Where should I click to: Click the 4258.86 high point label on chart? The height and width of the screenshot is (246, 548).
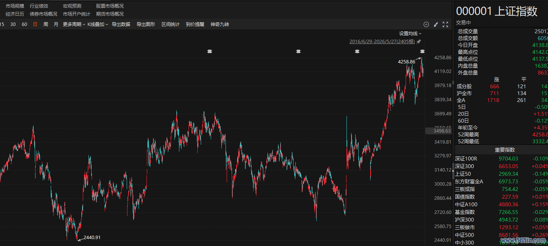coord(406,61)
